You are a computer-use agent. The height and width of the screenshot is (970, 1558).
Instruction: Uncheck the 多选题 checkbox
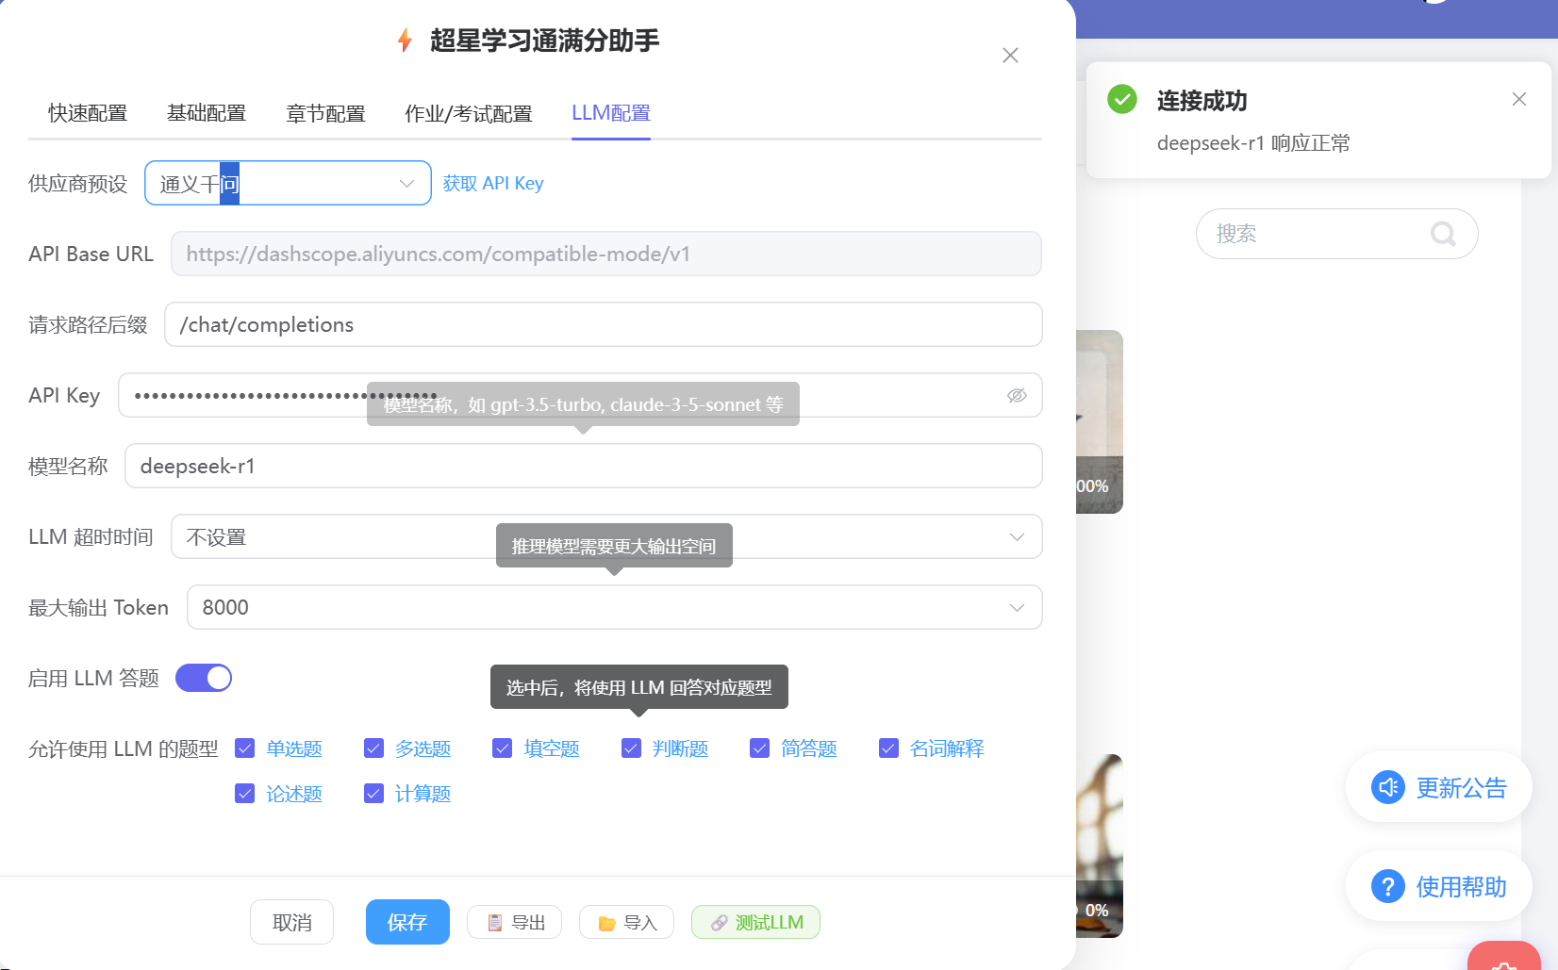(373, 748)
